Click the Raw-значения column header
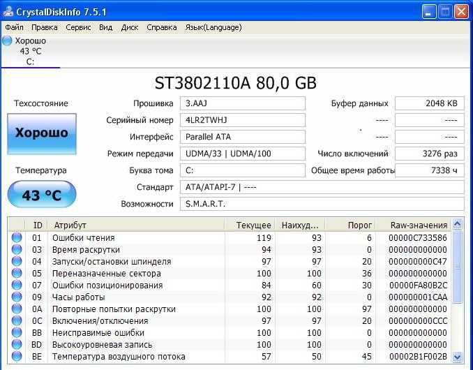The image size is (473, 370). point(413,225)
